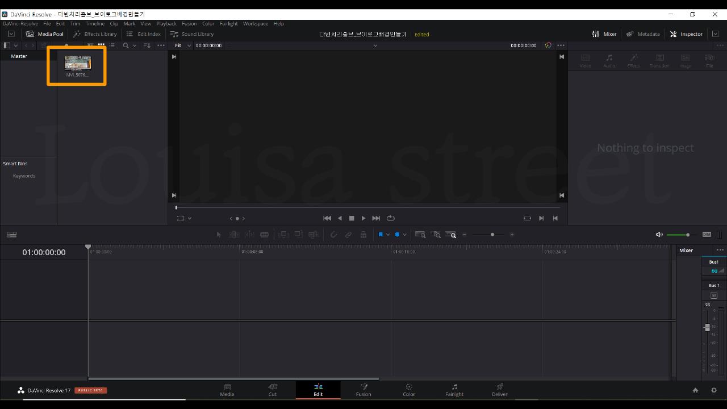Stop playback
The height and width of the screenshot is (409, 727).
pyautogui.click(x=352, y=218)
